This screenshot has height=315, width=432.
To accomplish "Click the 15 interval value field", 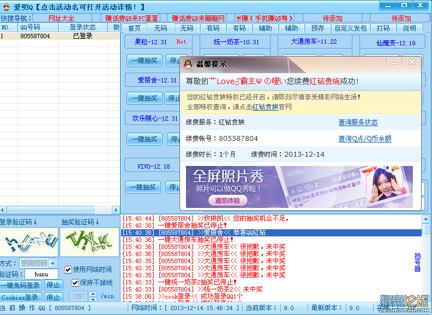I will pos(79,296).
